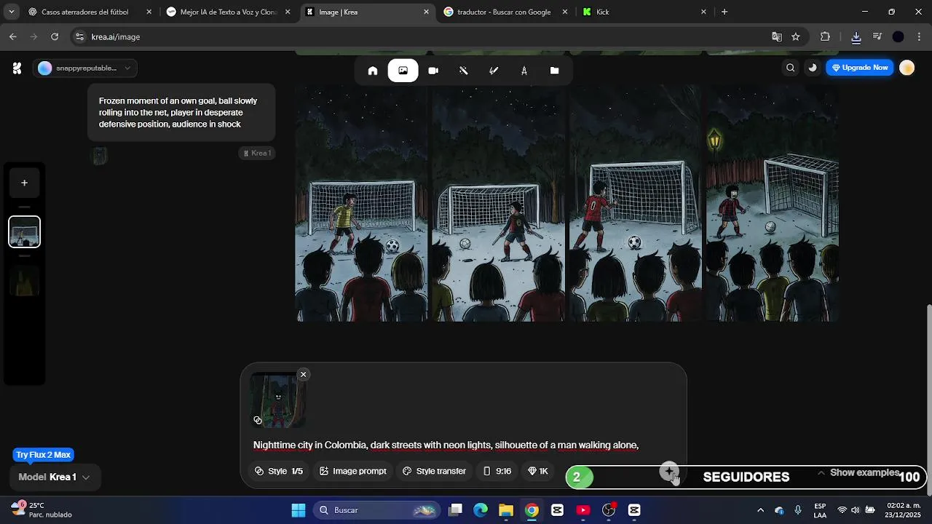
Task: Add a new session with plus button
Action: coord(24,183)
